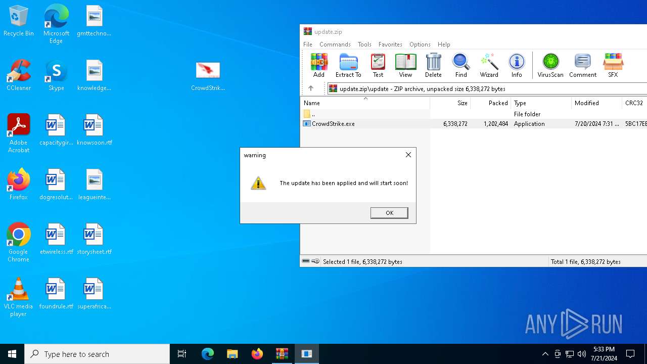Image resolution: width=647 pixels, height=364 pixels.
Task: Select the leagueinte... desktop file
Action: click(x=94, y=185)
